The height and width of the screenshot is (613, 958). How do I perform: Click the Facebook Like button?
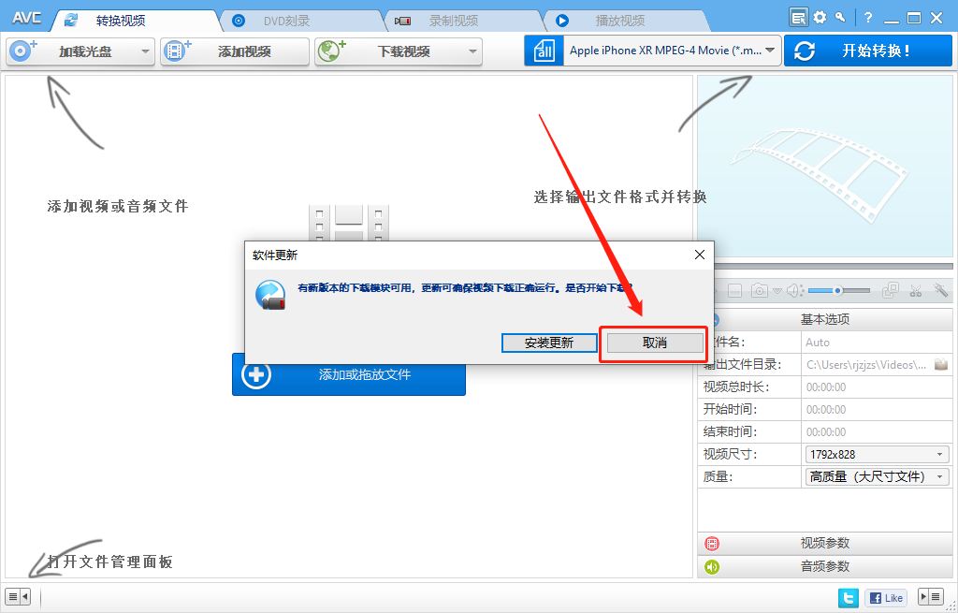(886, 598)
